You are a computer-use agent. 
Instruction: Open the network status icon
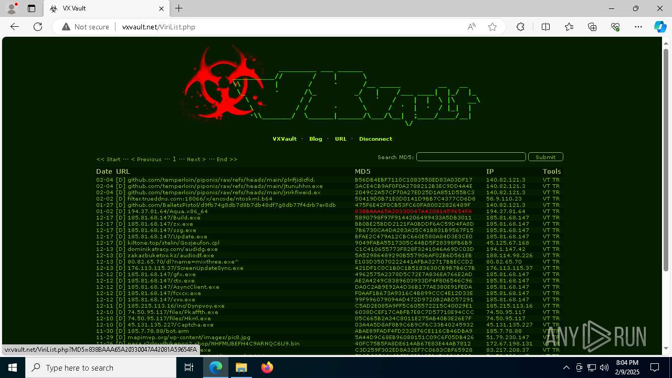(592, 367)
